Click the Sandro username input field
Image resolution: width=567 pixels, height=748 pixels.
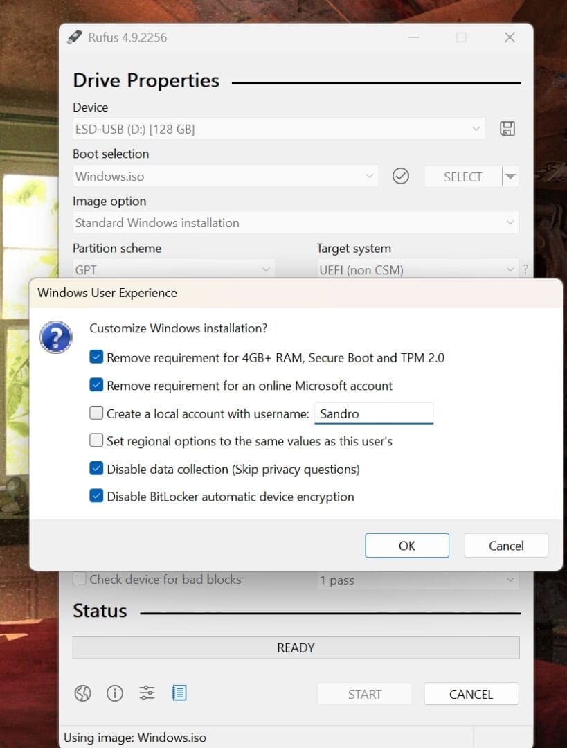tap(374, 413)
